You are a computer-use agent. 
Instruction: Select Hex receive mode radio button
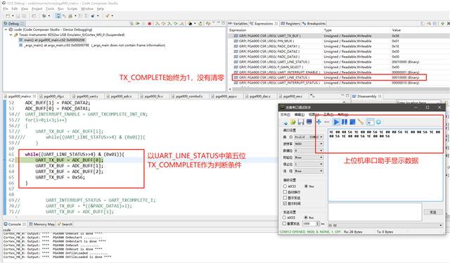pyautogui.click(x=306, y=186)
